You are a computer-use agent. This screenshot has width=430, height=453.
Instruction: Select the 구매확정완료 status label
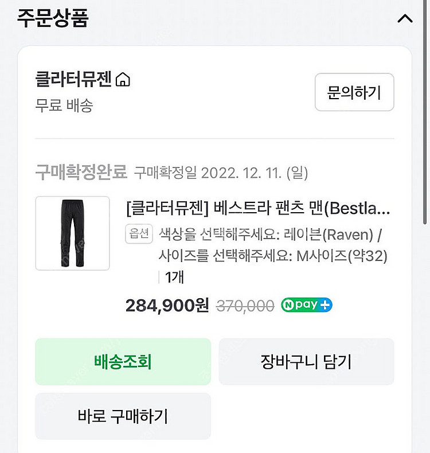coord(81,171)
